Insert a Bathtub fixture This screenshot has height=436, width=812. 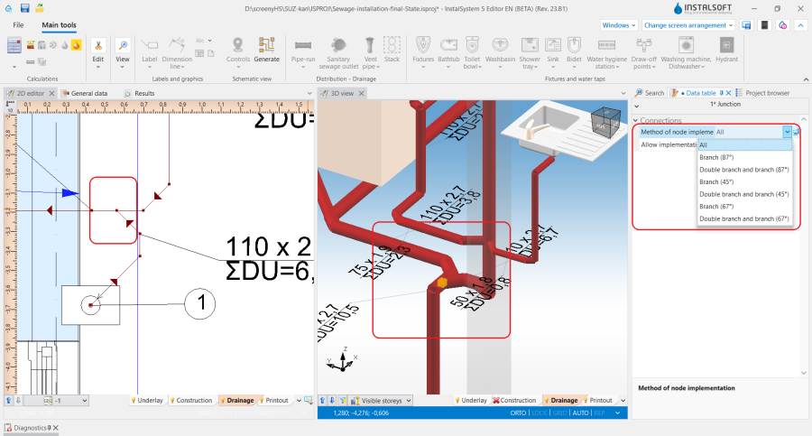click(448, 52)
